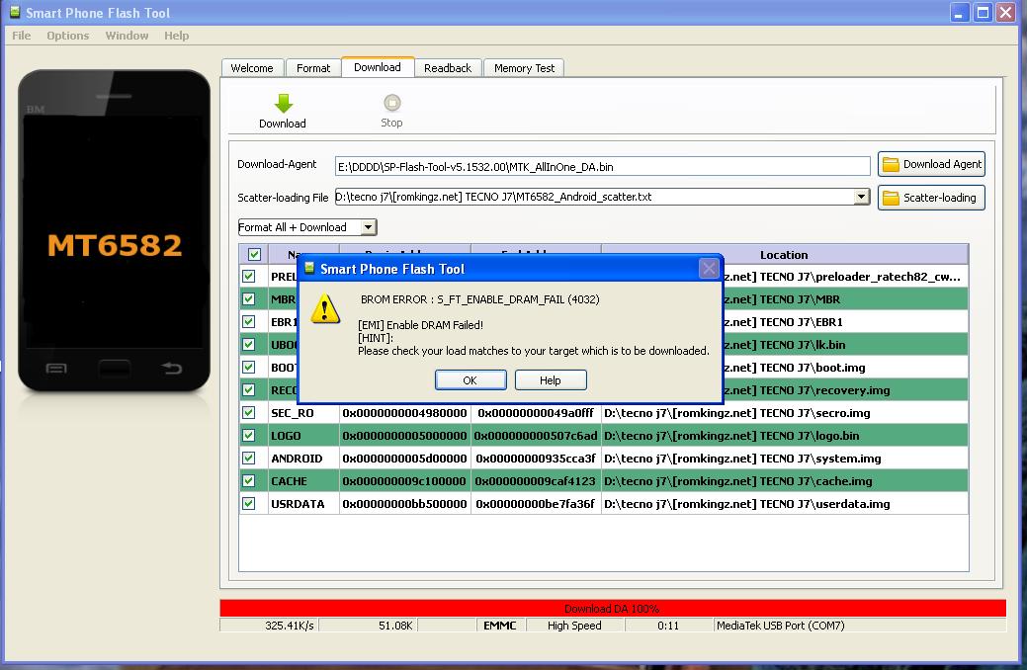Click SEC_RO partition name
Image resolution: width=1027 pixels, height=670 pixels.
coord(293,413)
